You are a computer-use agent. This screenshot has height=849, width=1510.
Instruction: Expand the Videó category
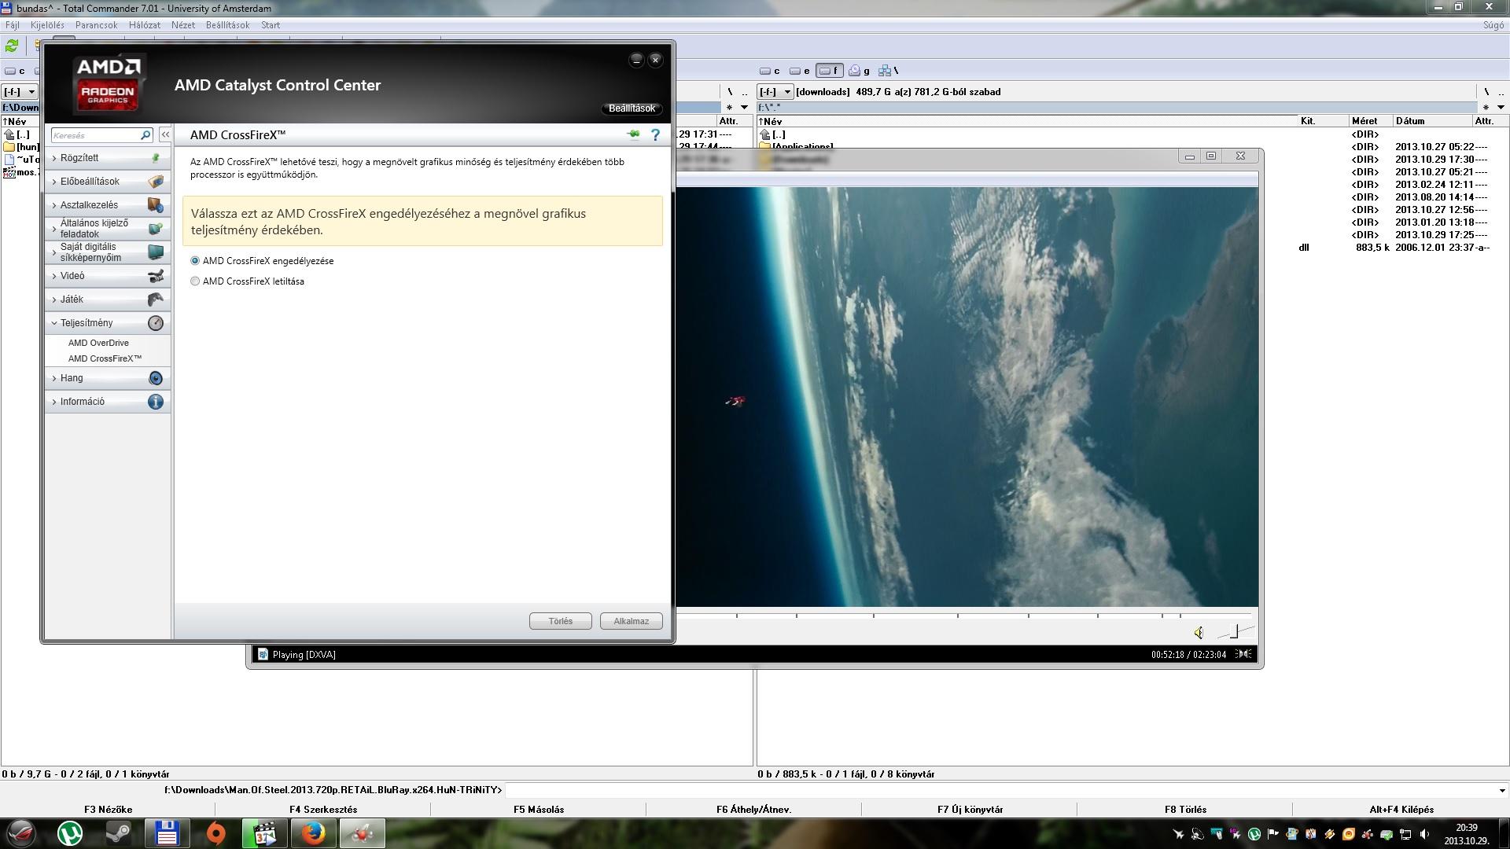[x=72, y=276]
